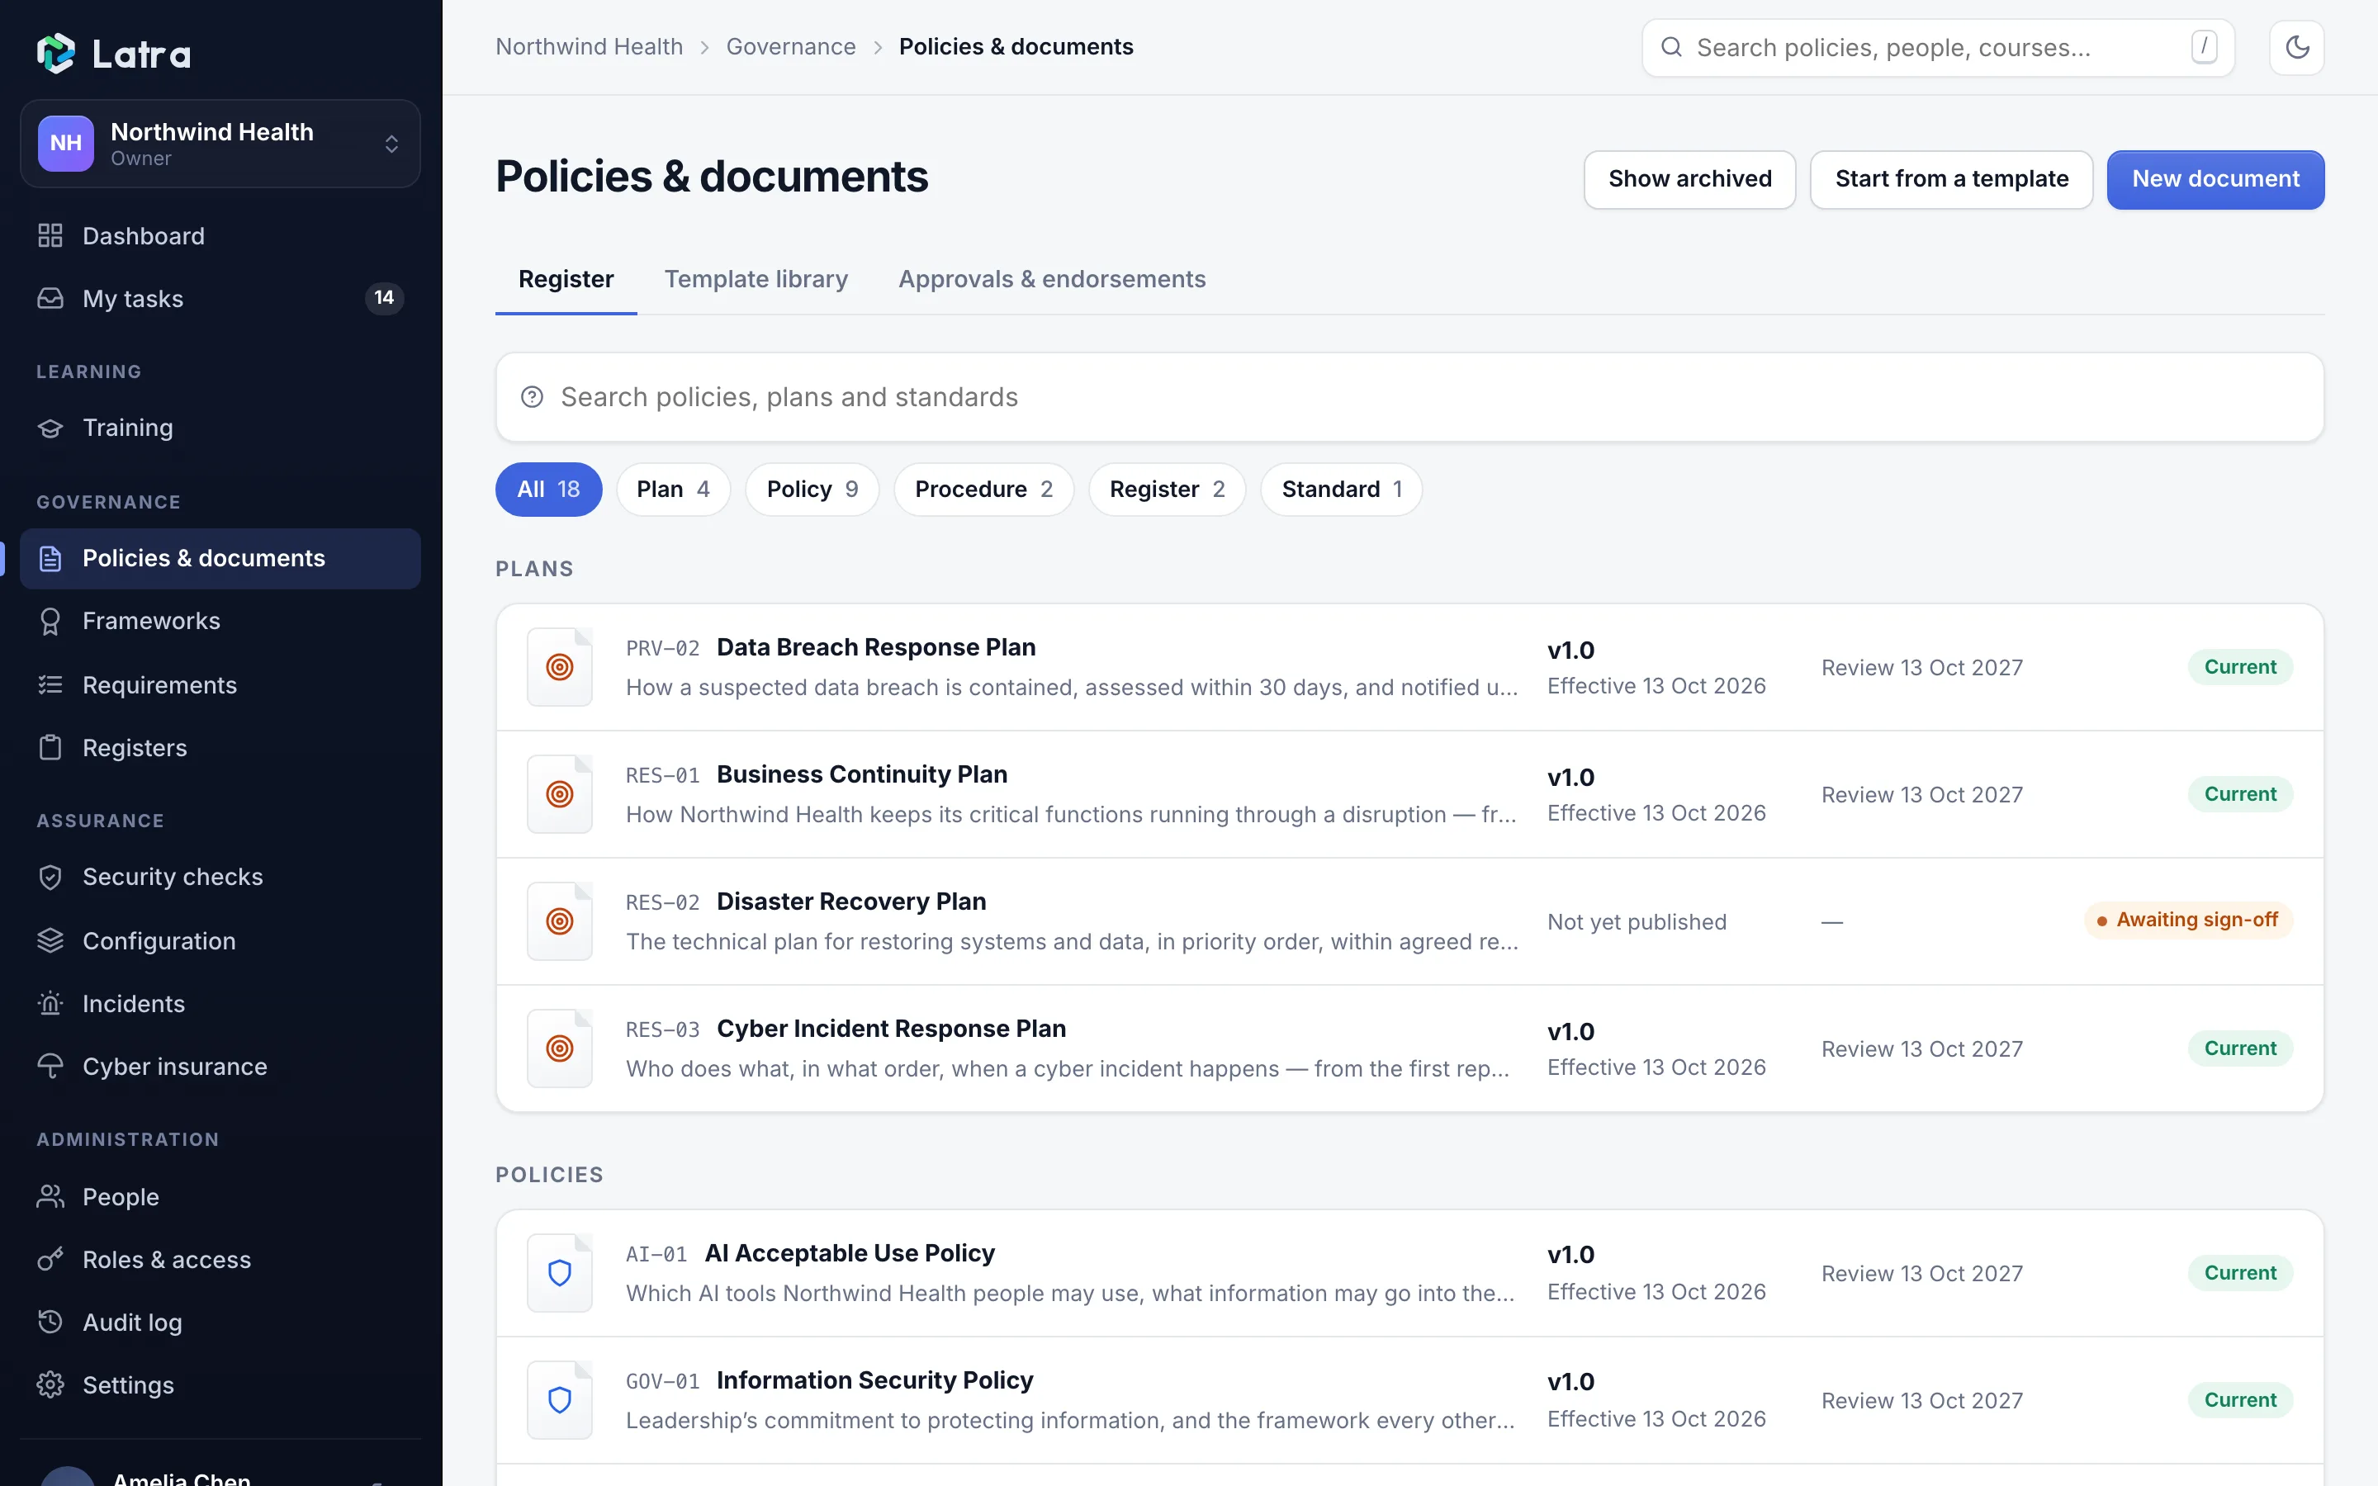Click the Latra logo icon
The height and width of the screenshot is (1486, 2378).
pyautogui.click(x=56, y=53)
